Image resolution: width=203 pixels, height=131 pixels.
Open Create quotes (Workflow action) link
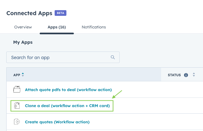pos(57,122)
